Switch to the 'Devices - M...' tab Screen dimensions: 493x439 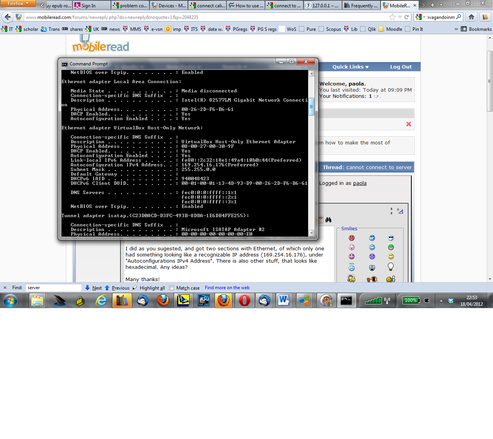click(x=169, y=5)
